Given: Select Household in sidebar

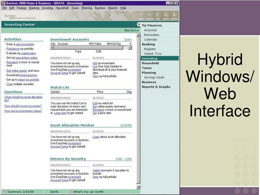Looking at the screenshot, I should (x=150, y=63).
